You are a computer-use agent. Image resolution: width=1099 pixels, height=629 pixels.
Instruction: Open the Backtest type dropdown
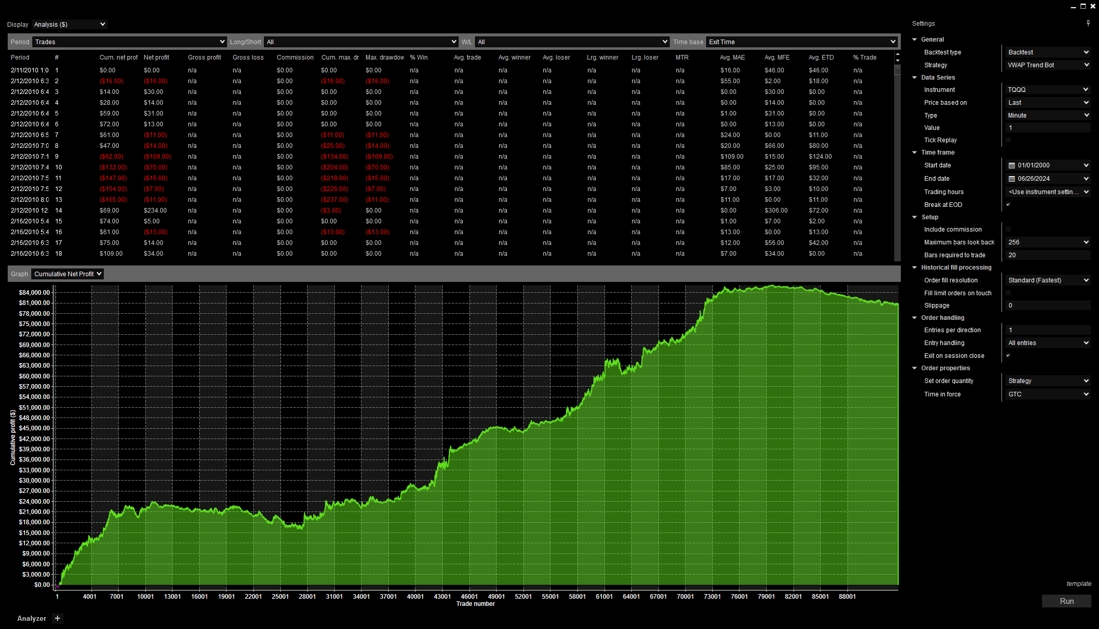click(1048, 52)
